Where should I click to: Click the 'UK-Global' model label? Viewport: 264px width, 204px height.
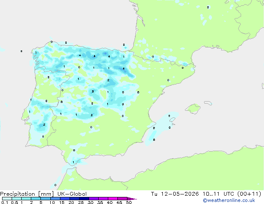72,194
